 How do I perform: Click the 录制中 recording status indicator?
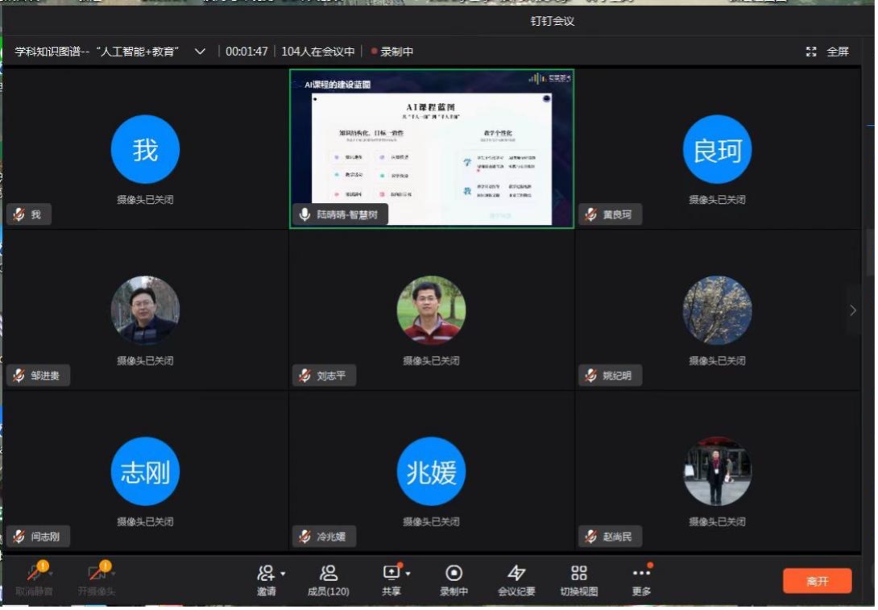[392, 52]
